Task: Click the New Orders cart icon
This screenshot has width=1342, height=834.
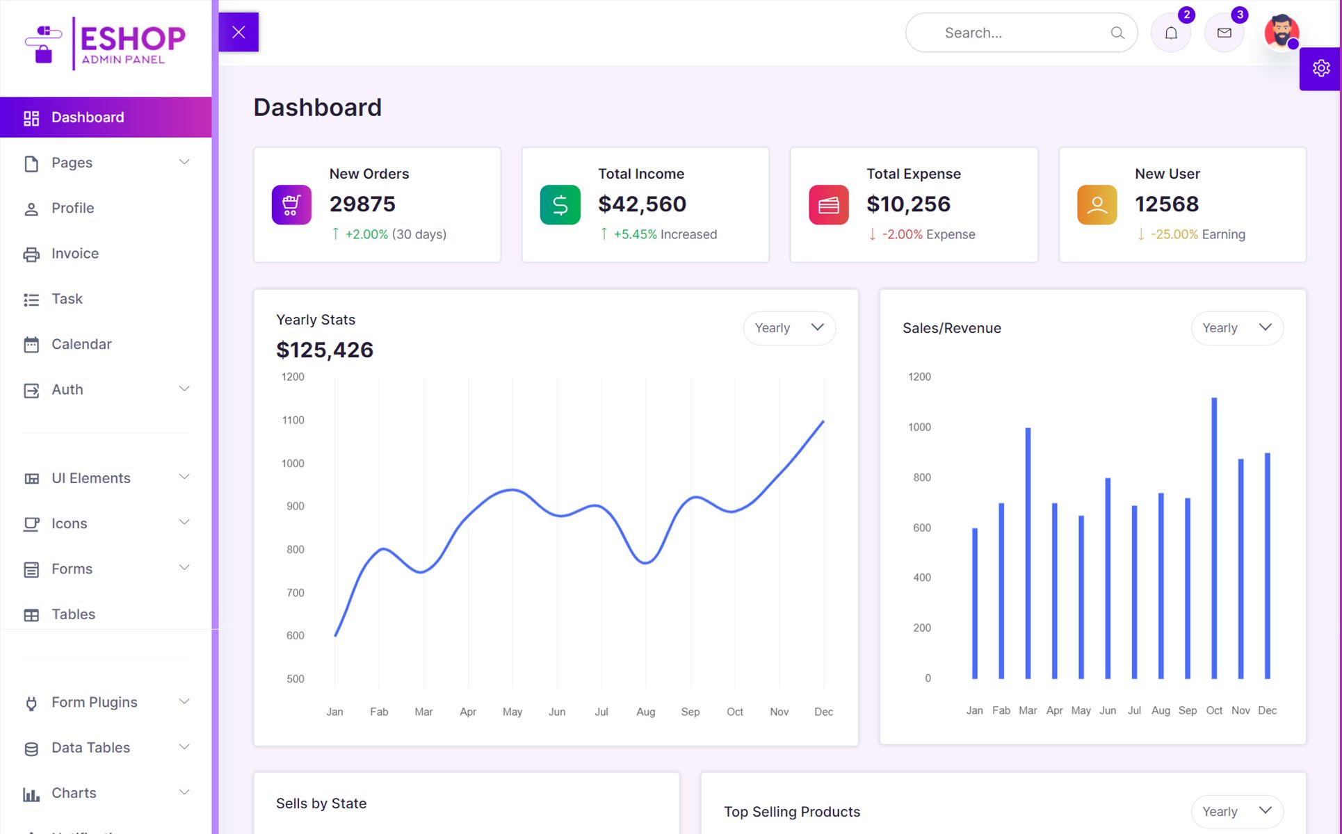Action: (291, 204)
